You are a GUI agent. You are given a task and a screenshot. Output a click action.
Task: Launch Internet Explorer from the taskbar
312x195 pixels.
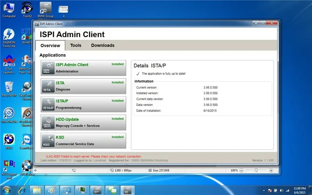(x=21, y=190)
